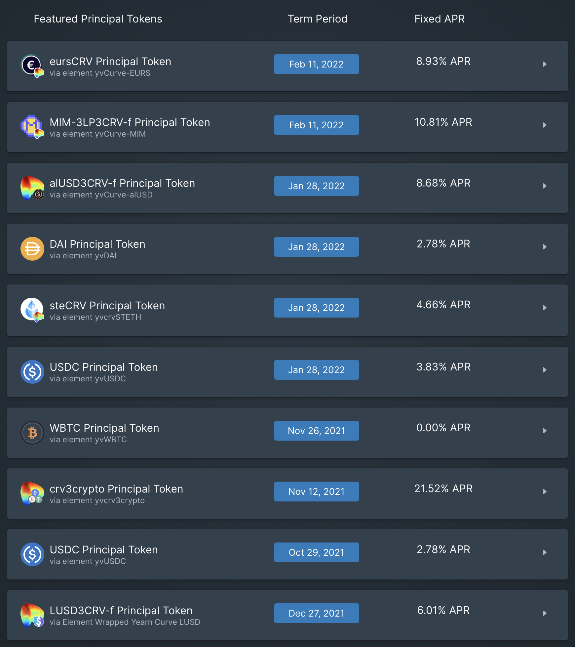Screen dimensions: 575x647
Task: Open the alUSD3CRV-f Principal Token title
Action: coord(122,183)
